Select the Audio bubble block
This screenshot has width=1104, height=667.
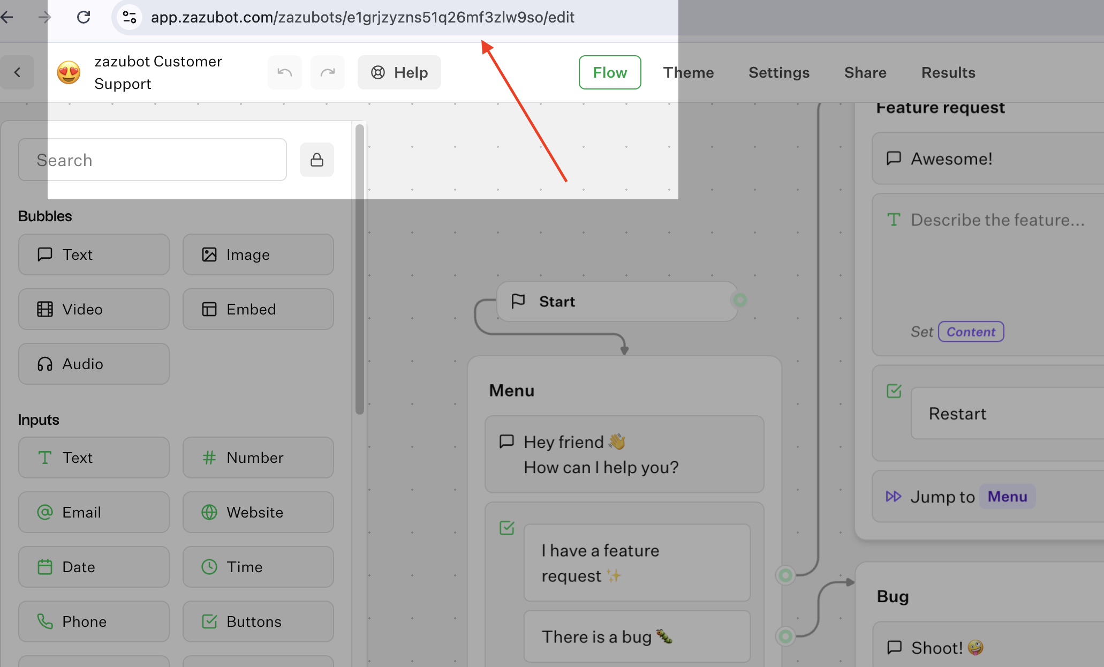94,364
